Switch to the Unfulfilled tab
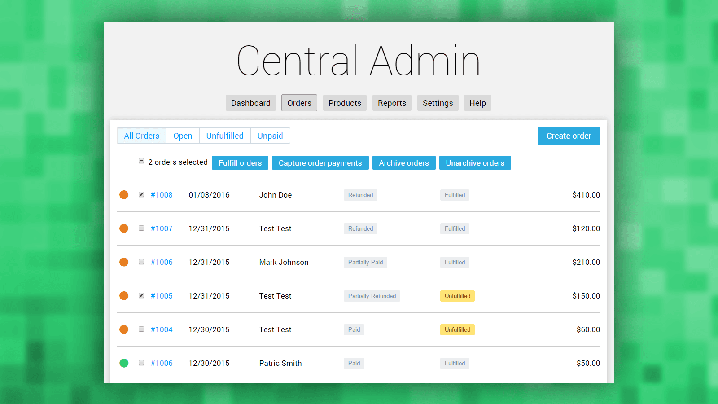Viewport: 718px width, 404px height. [224, 136]
